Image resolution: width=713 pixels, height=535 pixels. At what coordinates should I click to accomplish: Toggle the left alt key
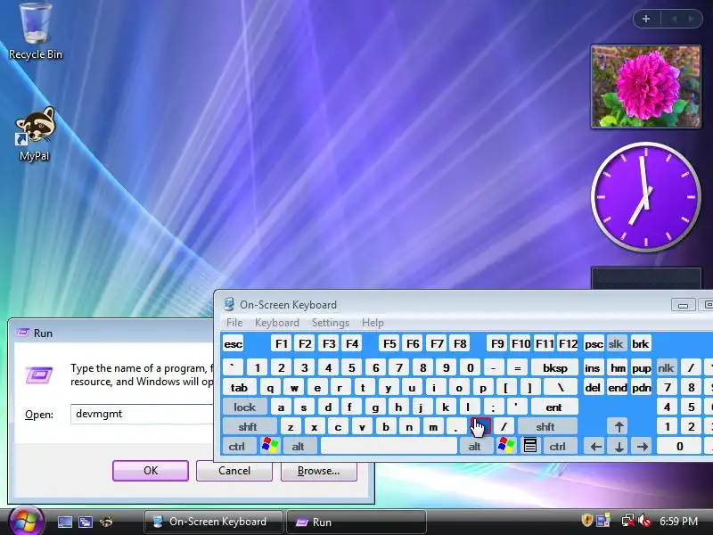299,447
